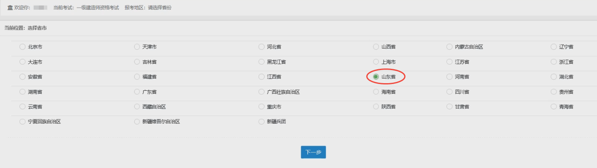Image resolution: width=597 pixels, height=168 pixels.
Task: Choose 河北省 as the province
Action: 262,47
